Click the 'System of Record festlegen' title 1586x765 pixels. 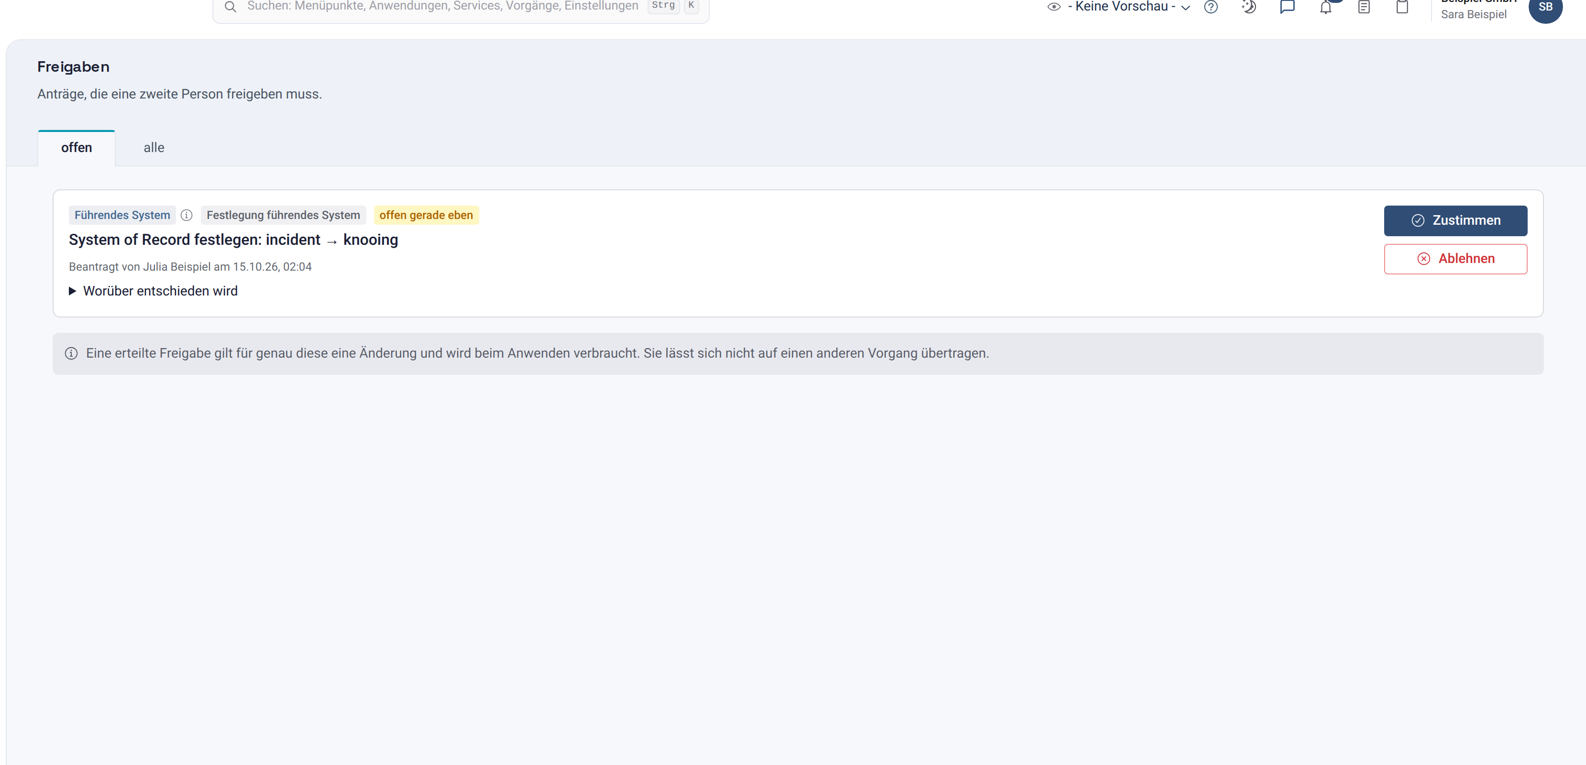point(233,240)
